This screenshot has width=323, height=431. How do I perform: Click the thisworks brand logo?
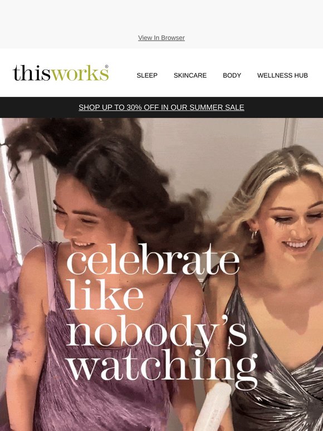(61, 73)
